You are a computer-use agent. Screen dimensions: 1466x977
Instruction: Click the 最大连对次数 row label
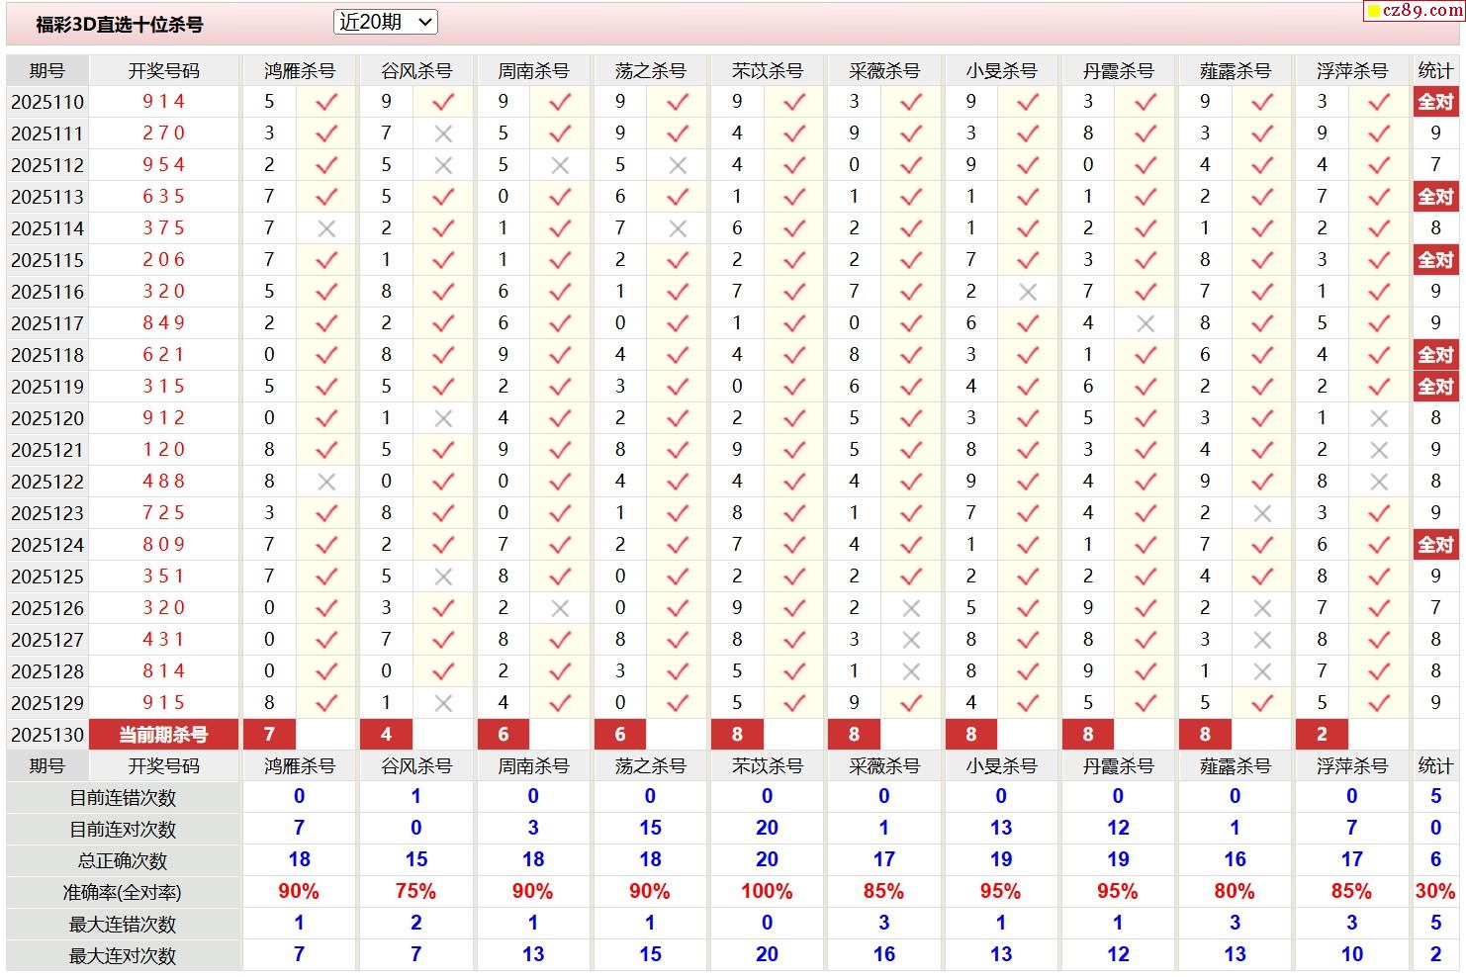123,956
